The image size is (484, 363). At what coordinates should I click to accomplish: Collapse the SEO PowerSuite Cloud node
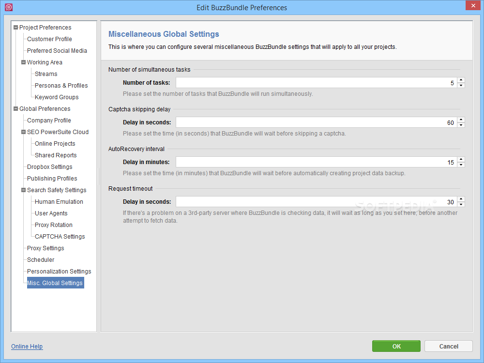(23, 132)
